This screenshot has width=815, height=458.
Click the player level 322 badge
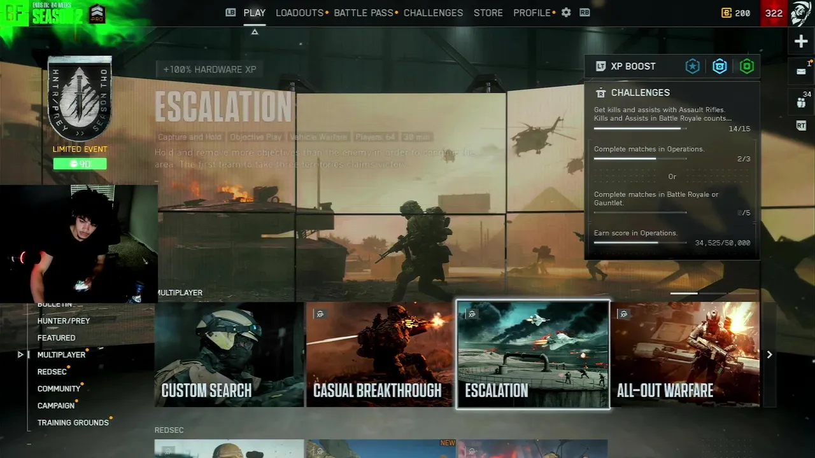coord(774,13)
